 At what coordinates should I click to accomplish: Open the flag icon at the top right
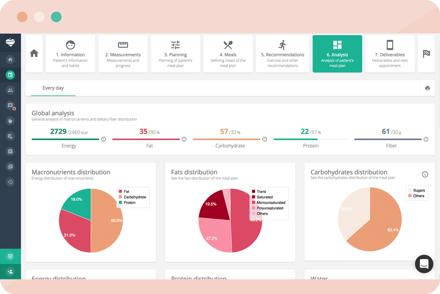[426, 54]
